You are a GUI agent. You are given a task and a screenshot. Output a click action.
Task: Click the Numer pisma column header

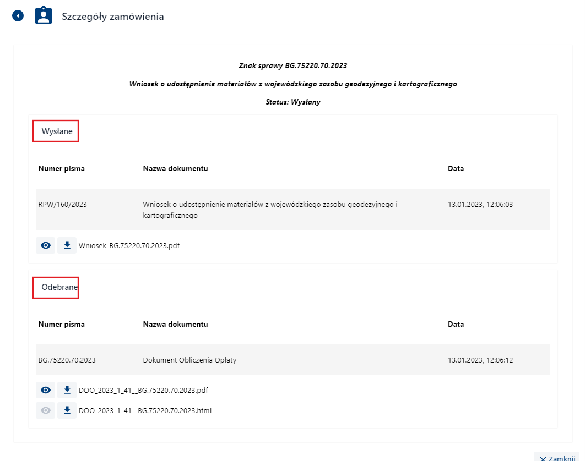point(61,168)
